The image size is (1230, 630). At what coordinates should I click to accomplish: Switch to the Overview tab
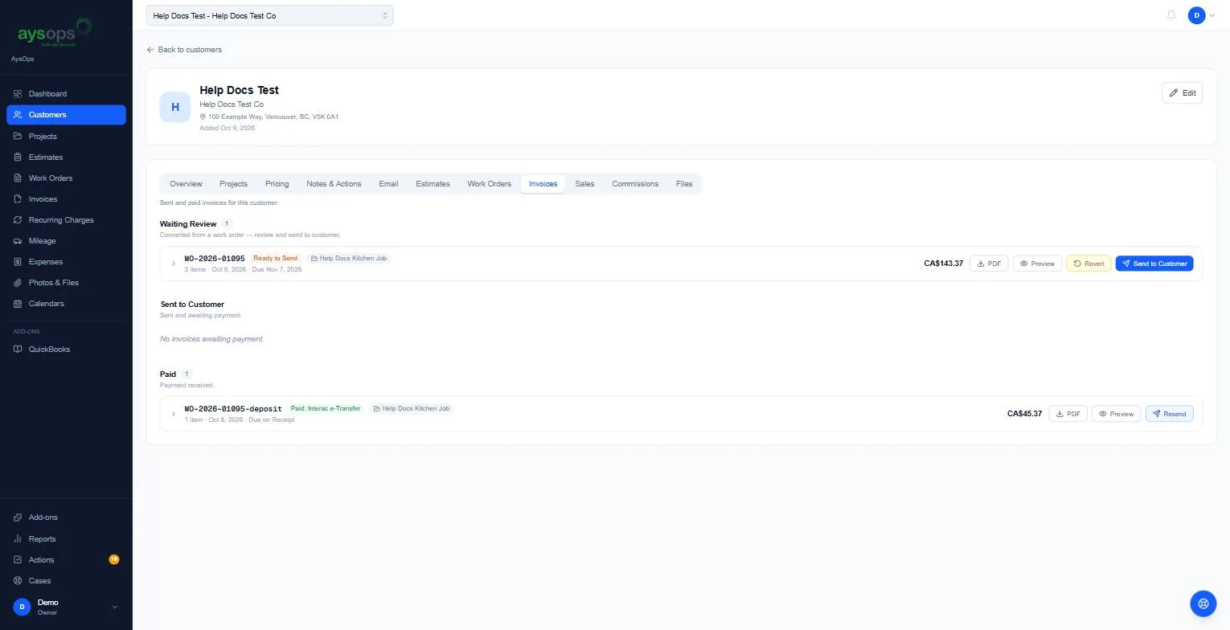point(186,184)
